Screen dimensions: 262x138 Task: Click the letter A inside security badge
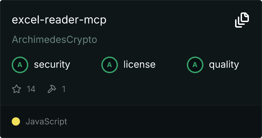click(20, 65)
